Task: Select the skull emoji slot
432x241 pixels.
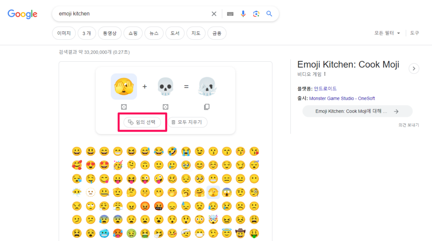Action: tap(165, 87)
